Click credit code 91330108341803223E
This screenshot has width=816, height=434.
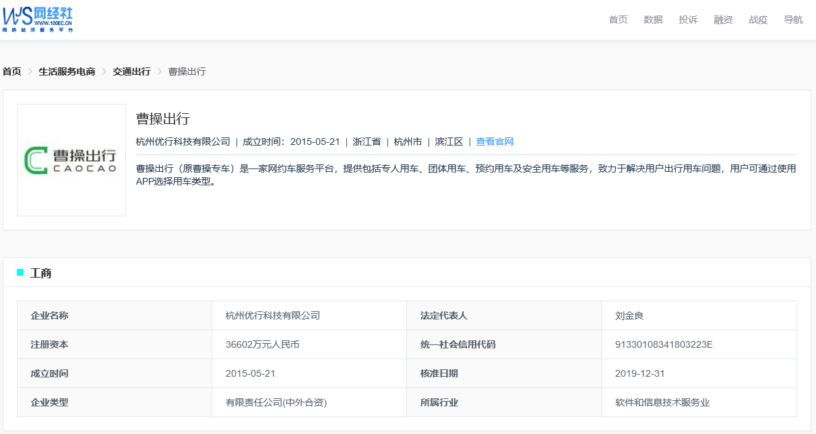[664, 344]
